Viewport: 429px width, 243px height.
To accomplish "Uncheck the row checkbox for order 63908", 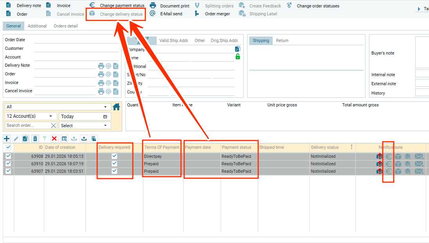I will (8, 156).
